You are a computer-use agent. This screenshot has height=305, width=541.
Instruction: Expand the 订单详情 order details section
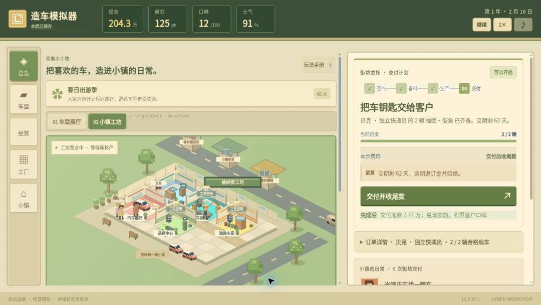point(438,242)
